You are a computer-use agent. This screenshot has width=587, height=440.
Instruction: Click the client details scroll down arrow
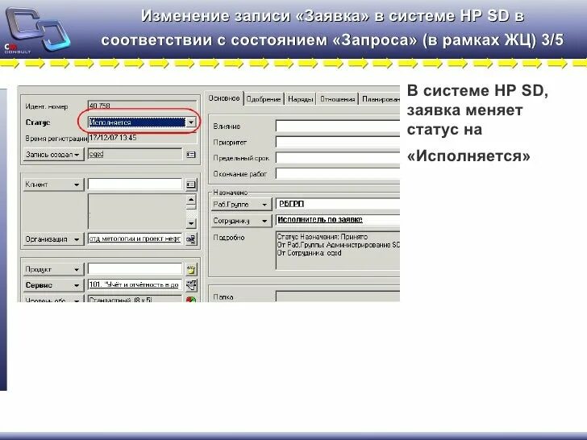point(191,223)
